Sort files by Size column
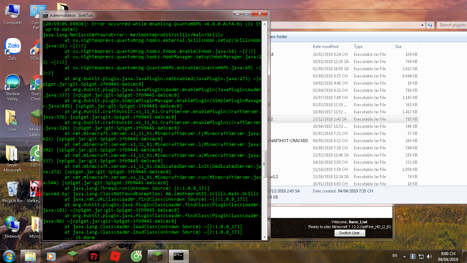 398,47
